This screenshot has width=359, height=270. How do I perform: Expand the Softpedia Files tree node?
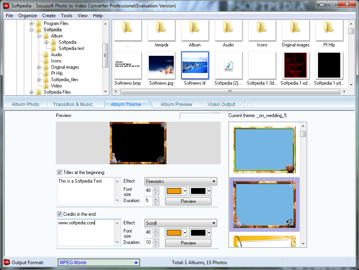(x=31, y=92)
